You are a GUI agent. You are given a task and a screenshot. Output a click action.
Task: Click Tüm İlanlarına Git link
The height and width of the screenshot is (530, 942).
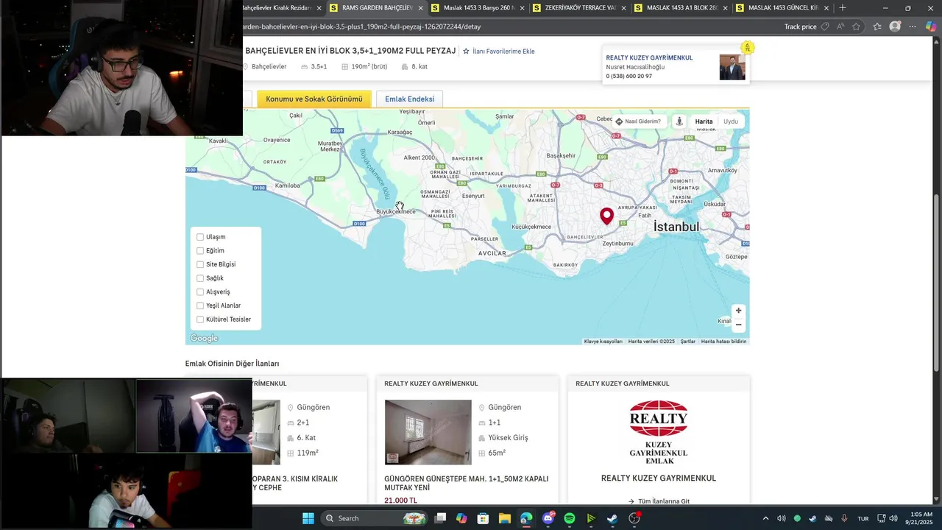(x=659, y=501)
